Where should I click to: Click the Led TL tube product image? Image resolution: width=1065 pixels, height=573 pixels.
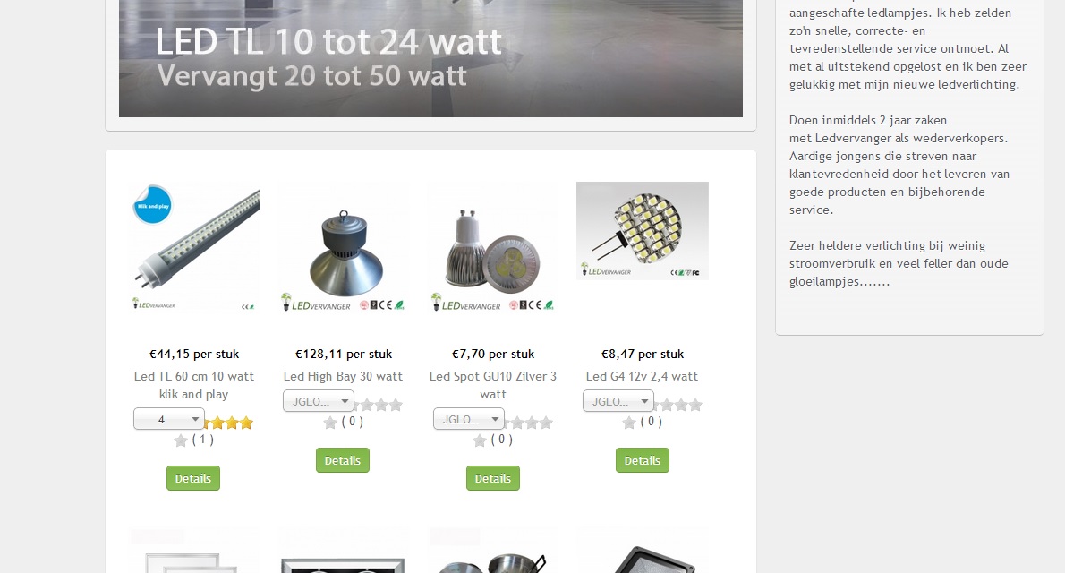tap(194, 247)
